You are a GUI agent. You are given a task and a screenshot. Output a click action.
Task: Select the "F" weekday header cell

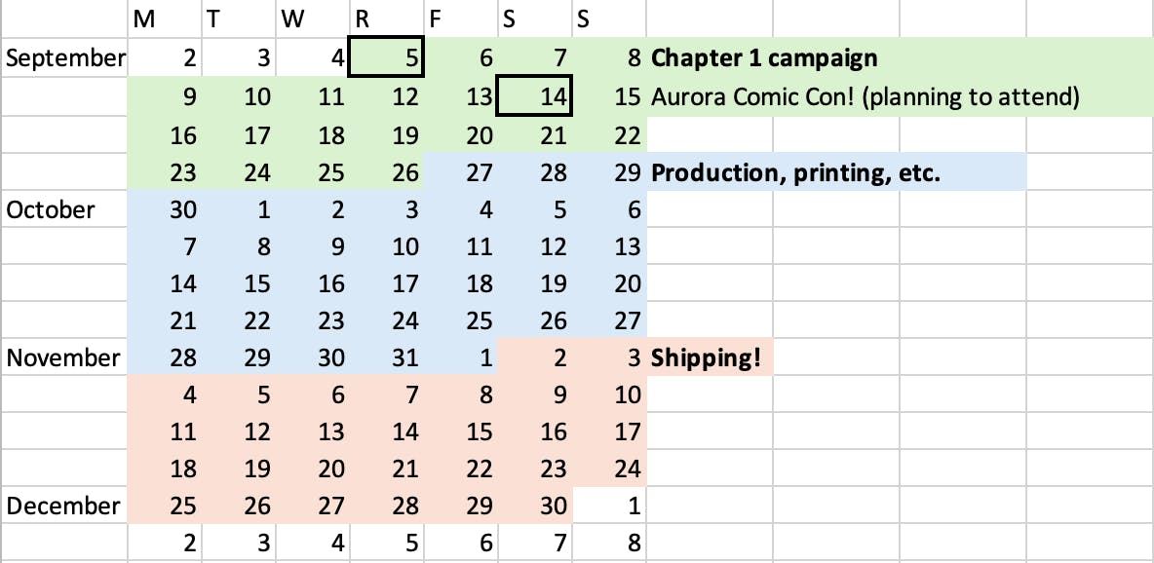pyautogui.click(x=460, y=19)
